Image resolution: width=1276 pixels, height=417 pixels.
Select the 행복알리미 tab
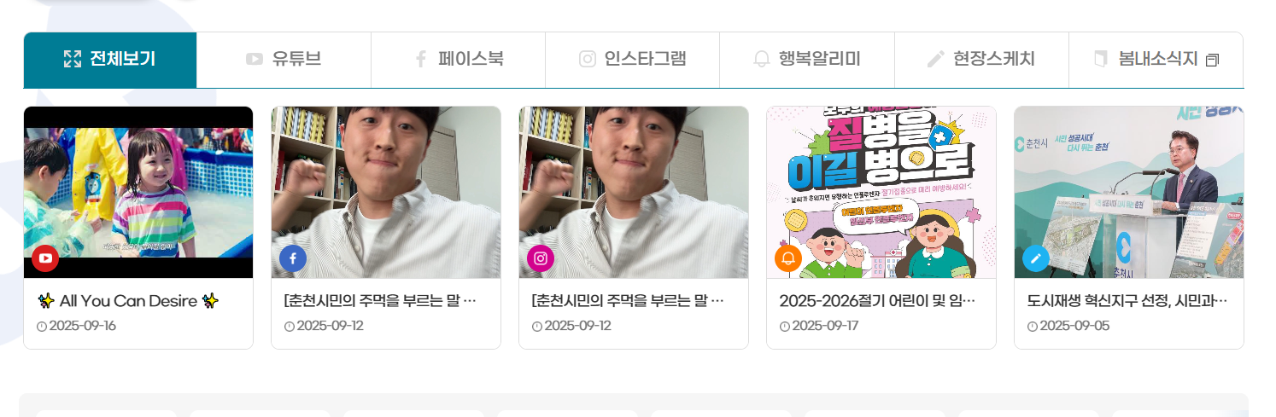pos(806,60)
